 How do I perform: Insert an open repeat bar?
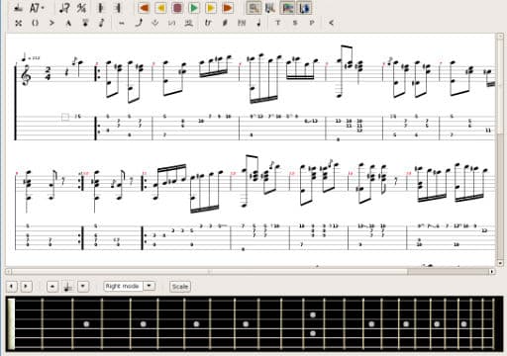100,8
